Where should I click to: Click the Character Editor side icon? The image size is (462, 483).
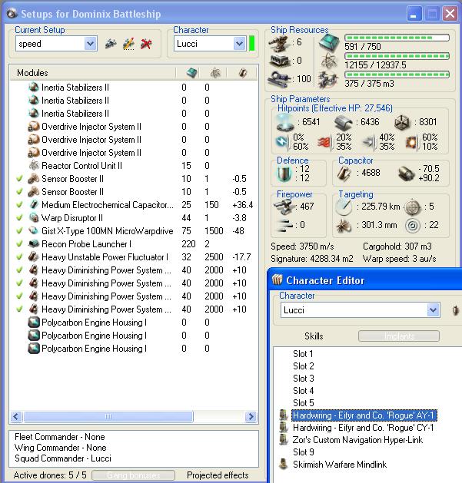456,310
